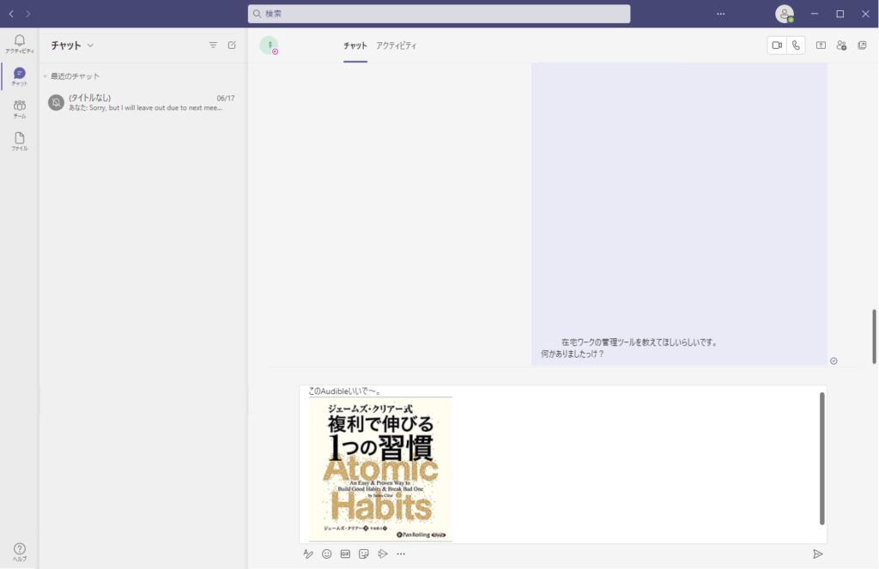The height and width of the screenshot is (569, 879).
Task: Open Help at sidebar bottom
Action: pos(20,552)
